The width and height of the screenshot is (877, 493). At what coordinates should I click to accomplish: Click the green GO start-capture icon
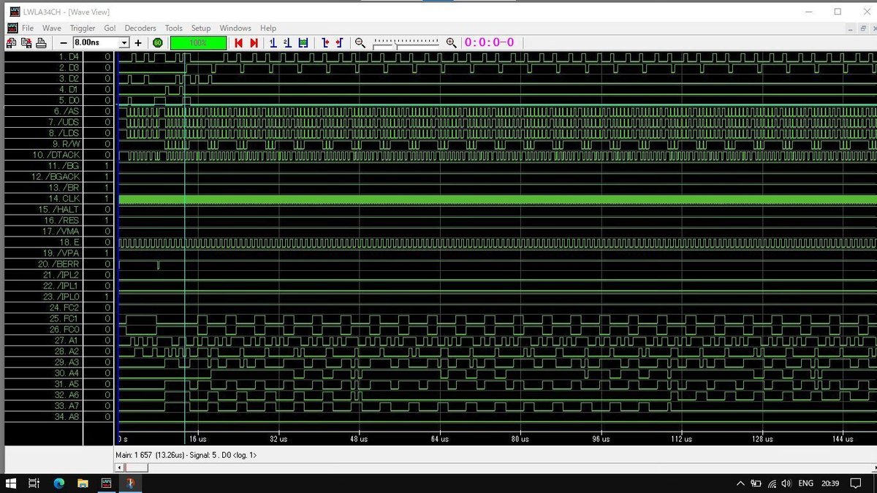(x=157, y=43)
